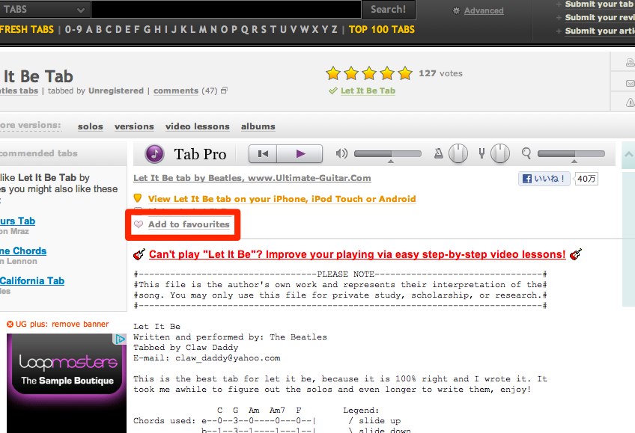The image size is (635, 433).
Task: Click the tuning fork icon
Action: click(481, 154)
